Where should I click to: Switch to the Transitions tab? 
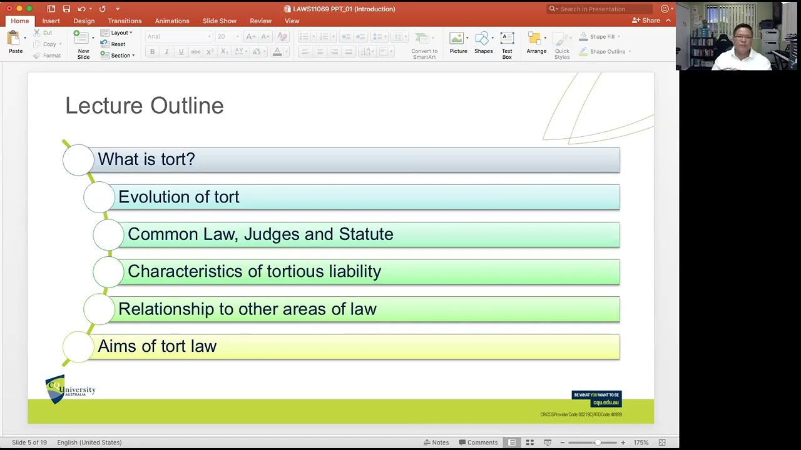[125, 21]
